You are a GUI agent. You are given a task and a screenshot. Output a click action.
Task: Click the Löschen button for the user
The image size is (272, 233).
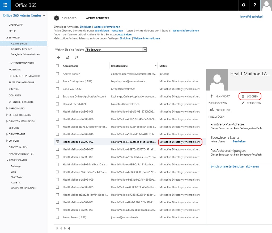tap(250, 96)
